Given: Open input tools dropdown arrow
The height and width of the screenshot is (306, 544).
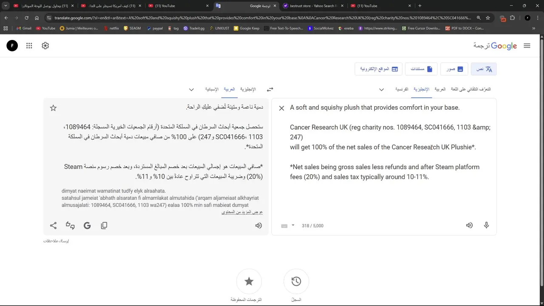Looking at the screenshot, I should tap(293, 226).
